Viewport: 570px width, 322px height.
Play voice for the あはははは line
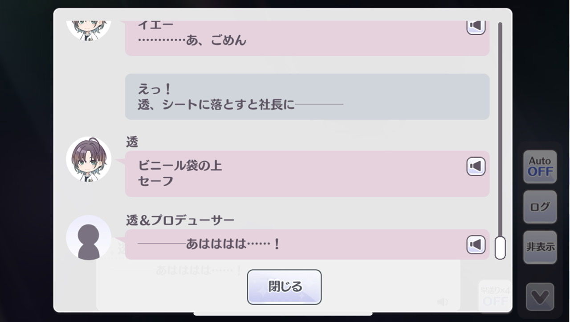[476, 245]
